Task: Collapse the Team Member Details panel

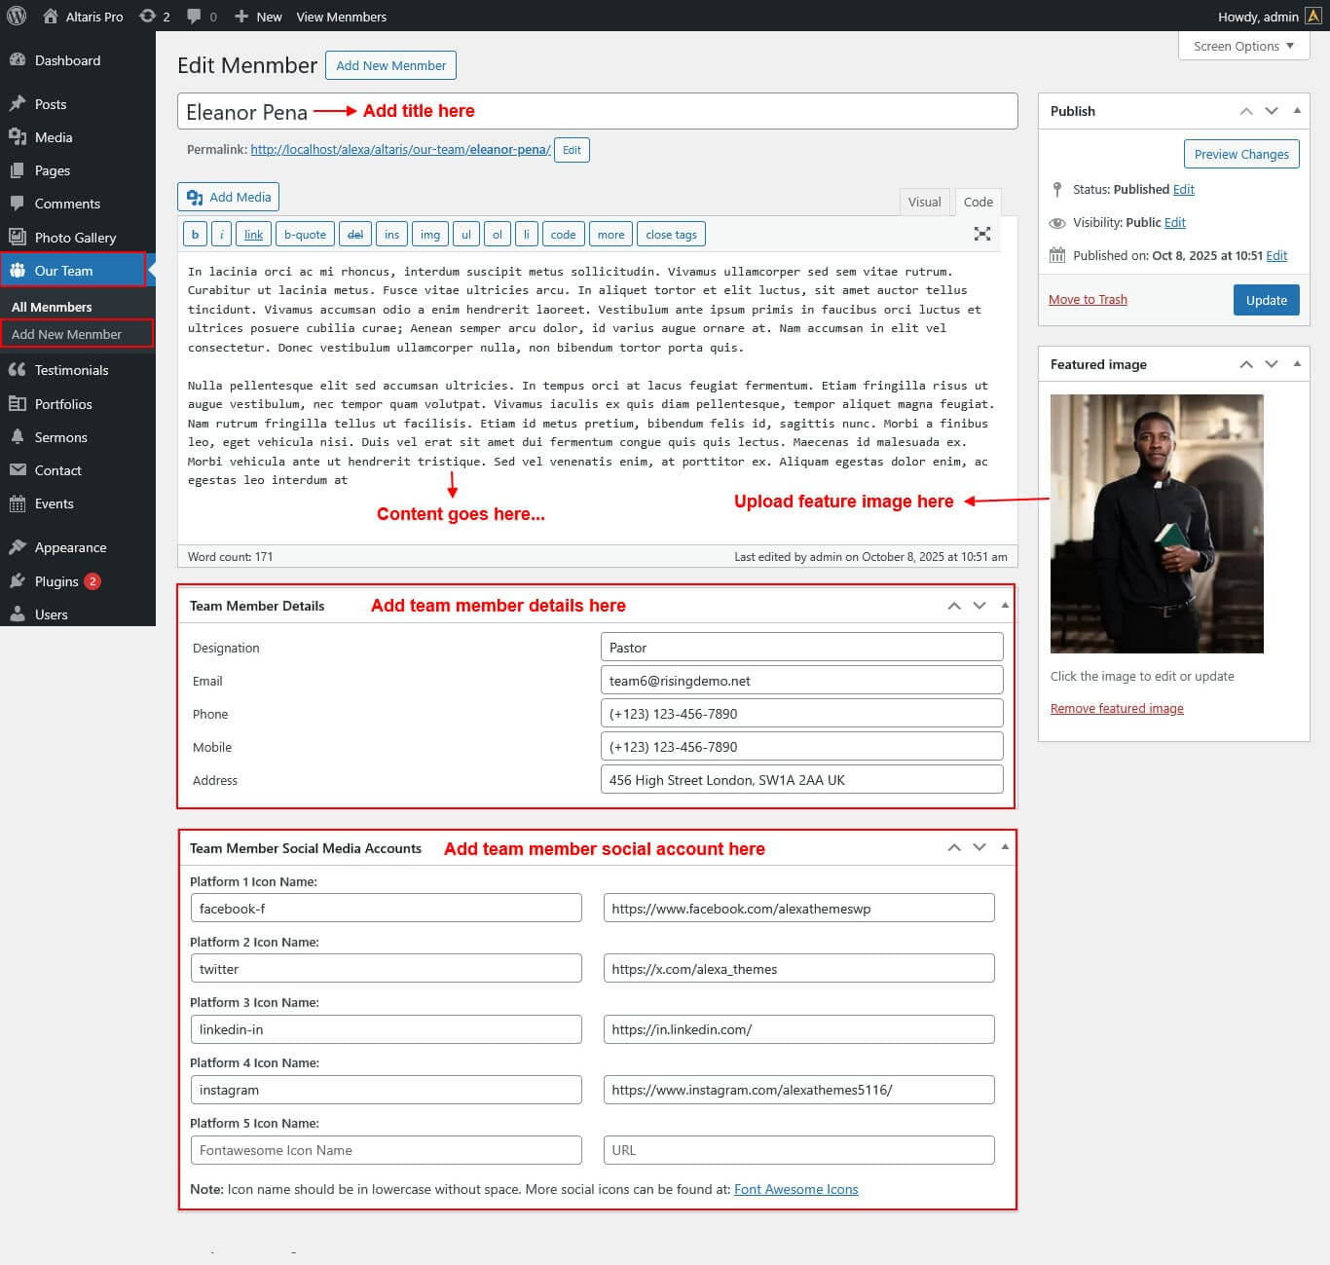Action: pos(1005,606)
